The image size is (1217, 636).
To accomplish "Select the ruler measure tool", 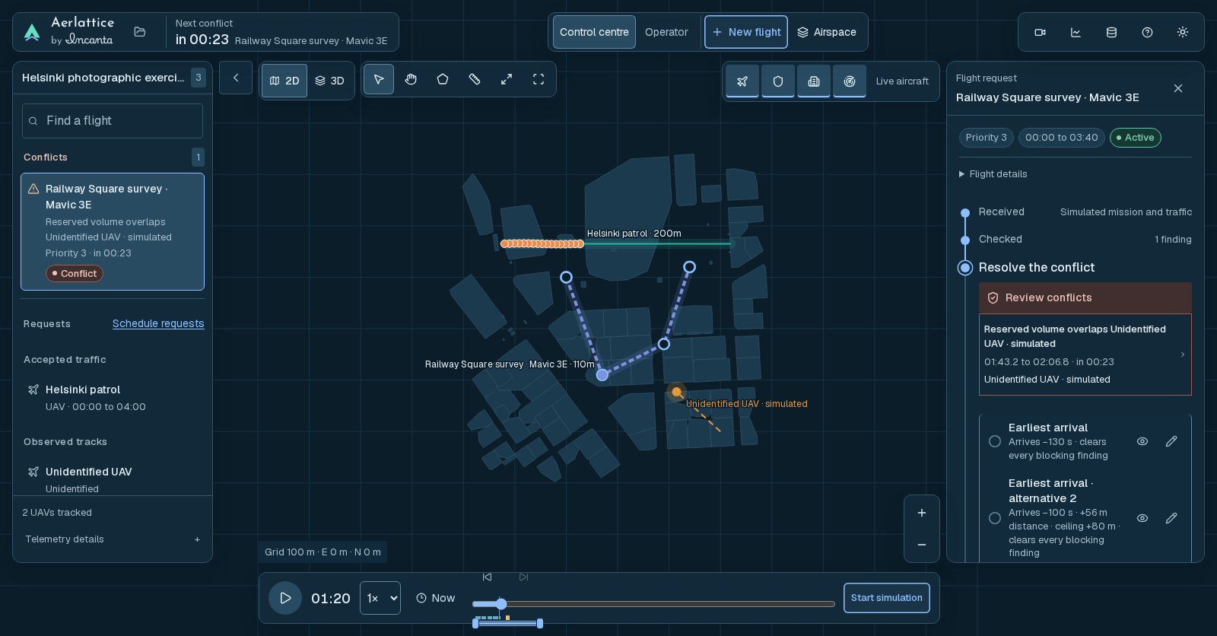I will [475, 79].
